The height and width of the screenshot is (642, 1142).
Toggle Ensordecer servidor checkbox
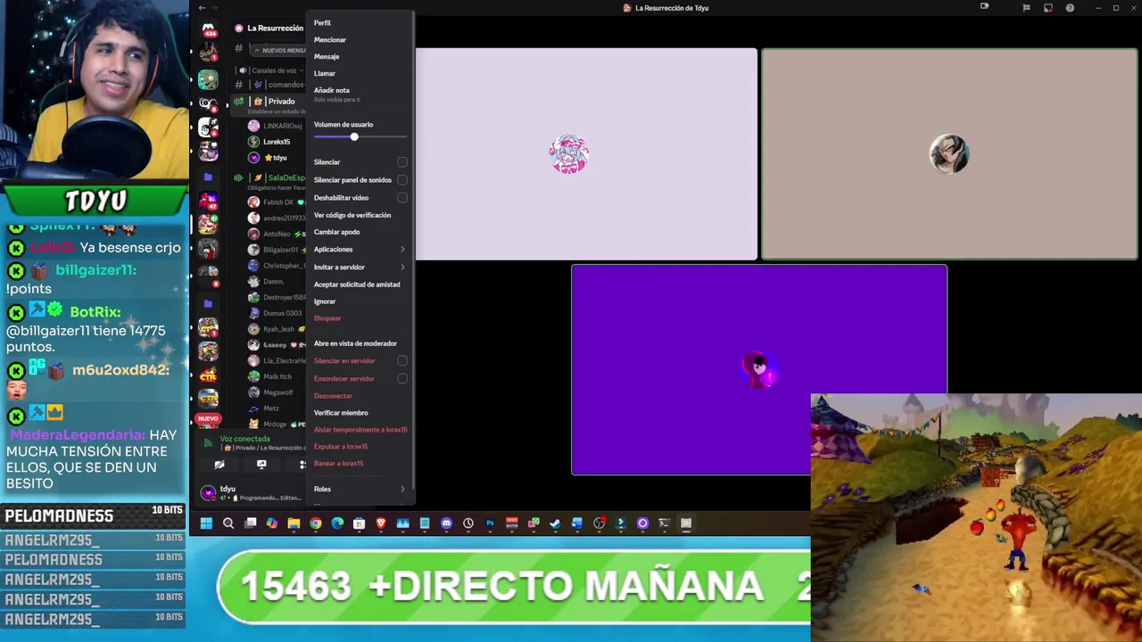coord(402,379)
